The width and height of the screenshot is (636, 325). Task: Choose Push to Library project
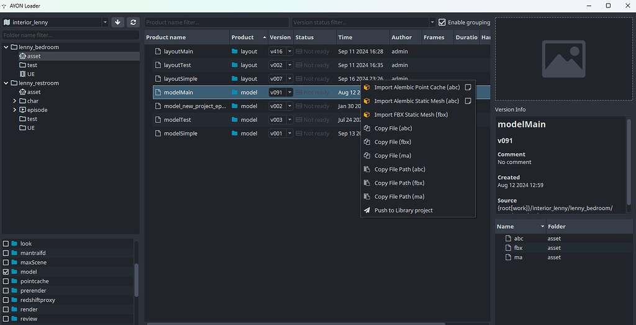(x=403, y=211)
